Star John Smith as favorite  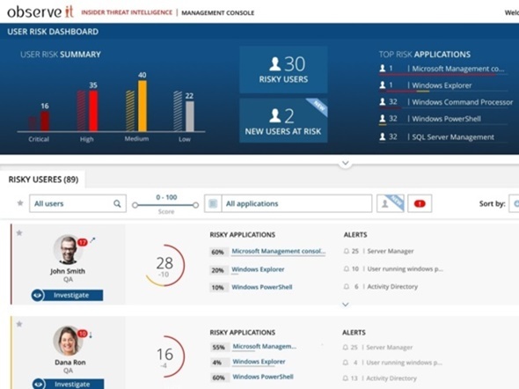[19, 233]
